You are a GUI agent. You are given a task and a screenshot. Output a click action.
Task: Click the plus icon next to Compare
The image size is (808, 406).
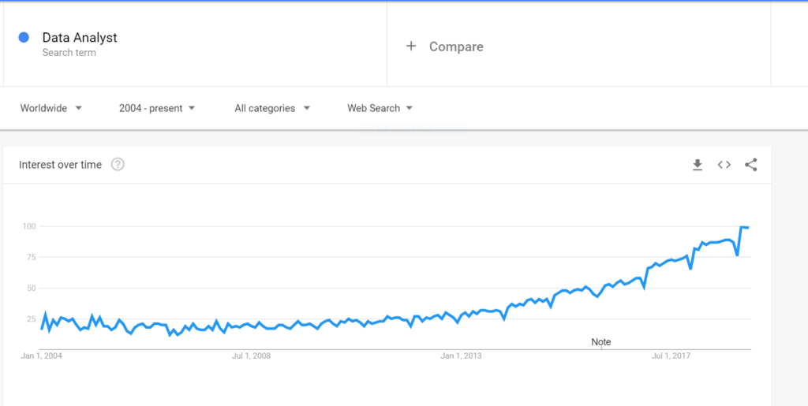410,47
